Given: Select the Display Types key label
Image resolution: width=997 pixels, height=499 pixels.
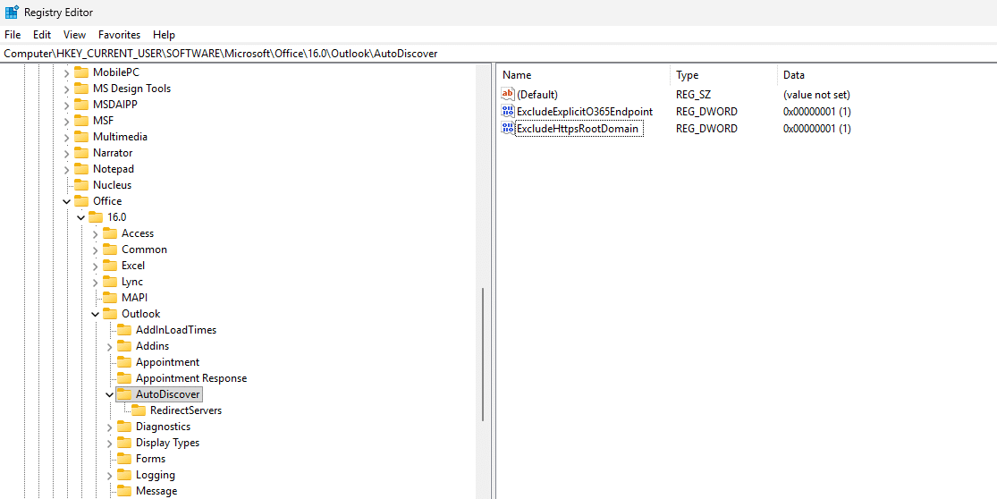Looking at the screenshot, I should pos(167,443).
